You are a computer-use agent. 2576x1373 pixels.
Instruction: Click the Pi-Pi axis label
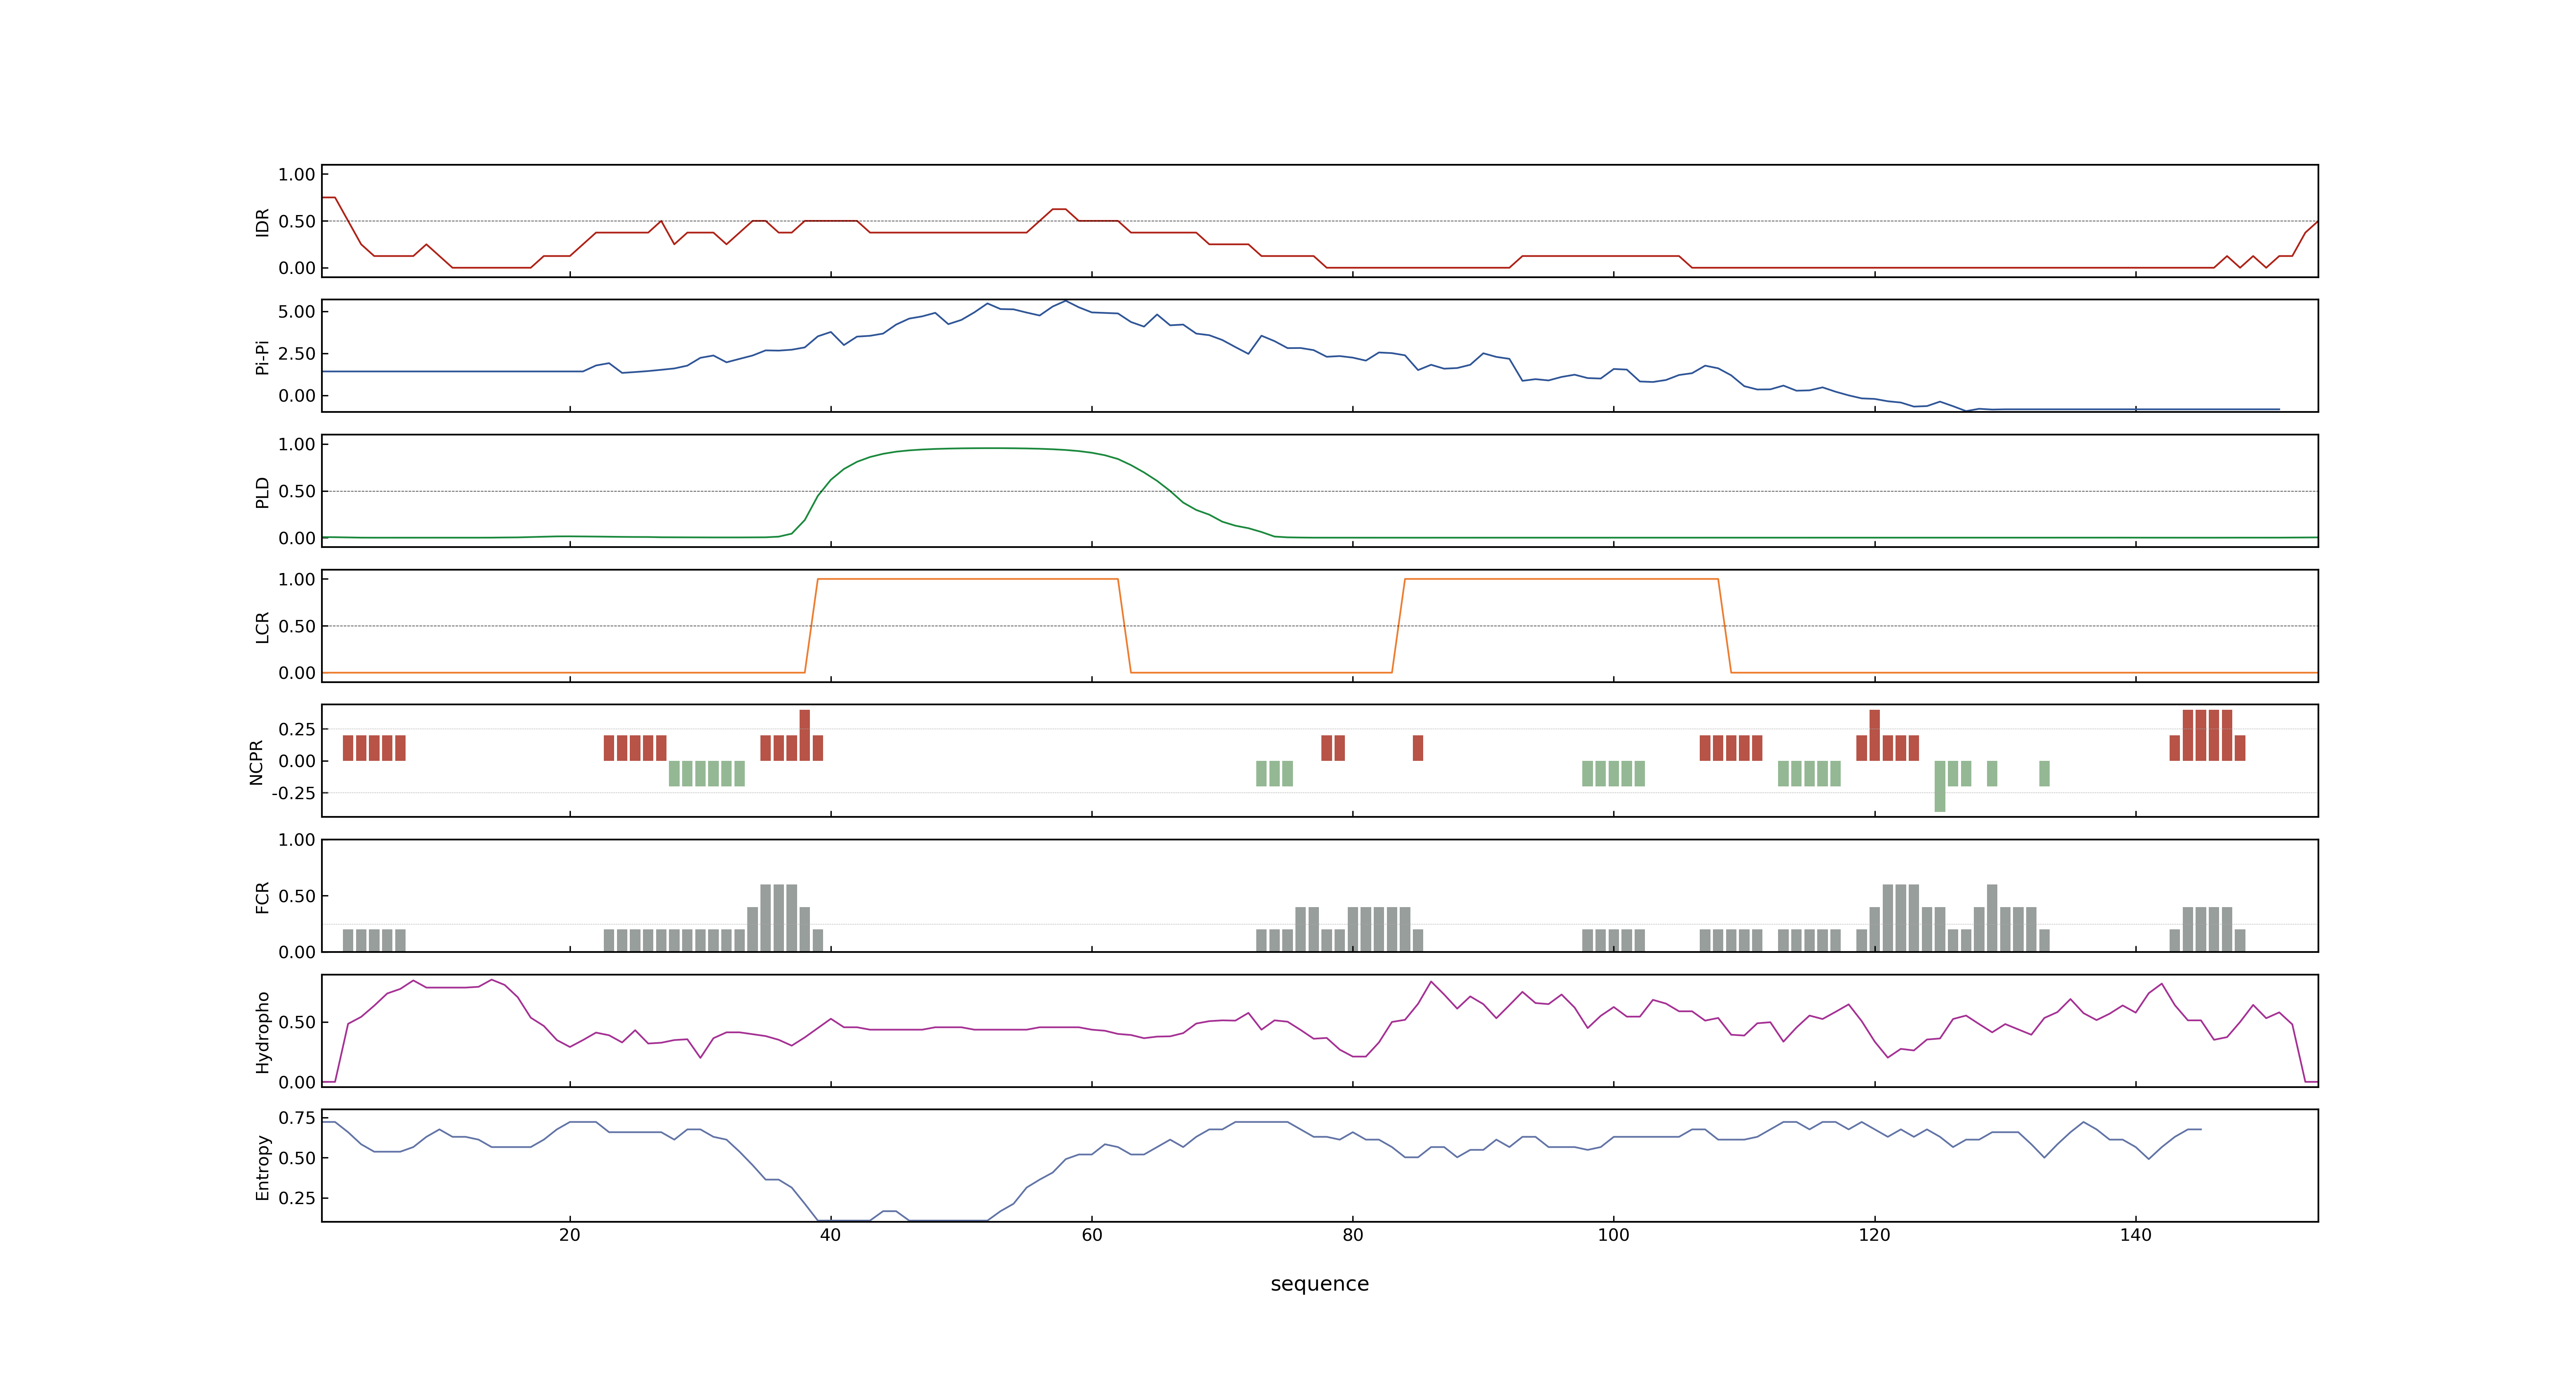pyautogui.click(x=262, y=357)
